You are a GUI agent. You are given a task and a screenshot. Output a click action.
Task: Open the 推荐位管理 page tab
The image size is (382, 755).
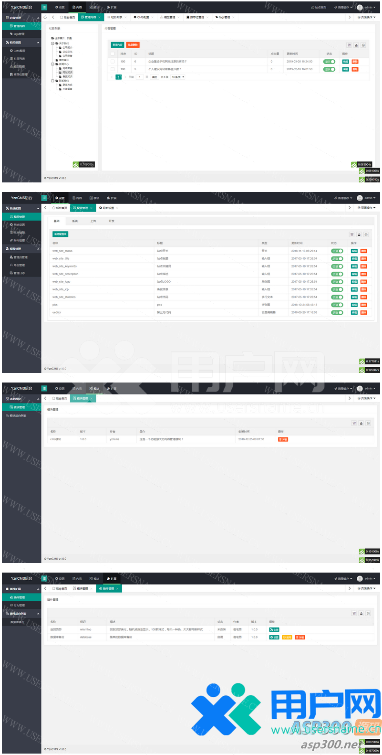click(196, 17)
